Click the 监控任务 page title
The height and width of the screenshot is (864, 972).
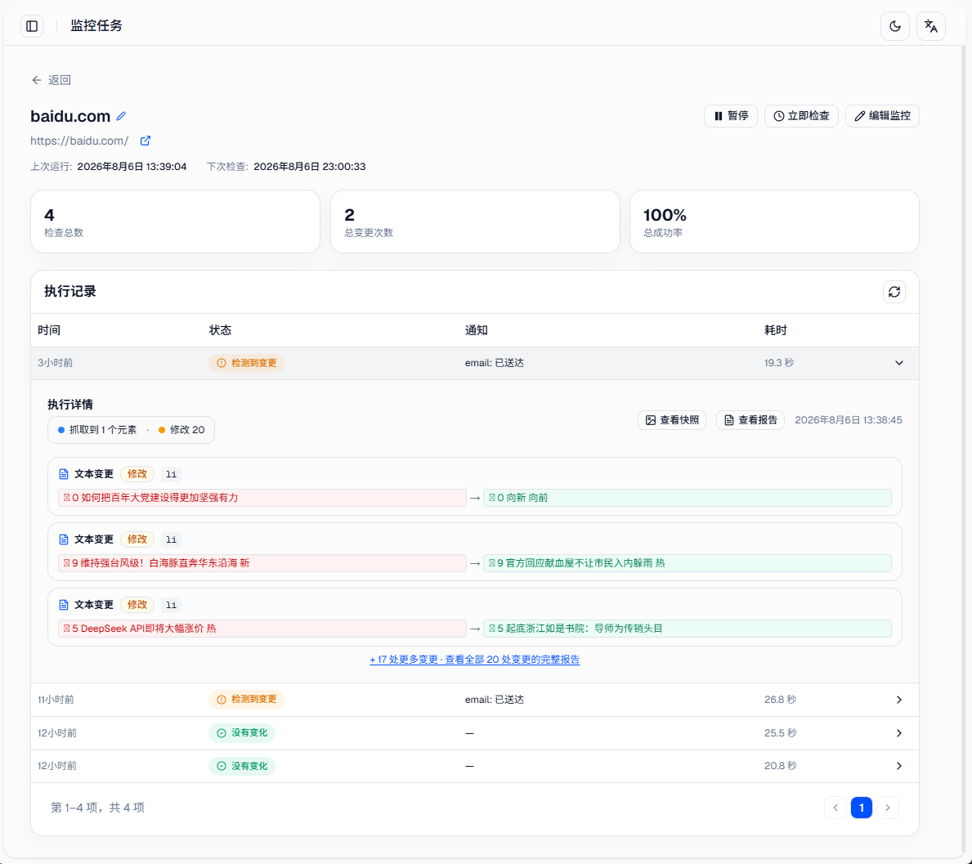(x=96, y=26)
